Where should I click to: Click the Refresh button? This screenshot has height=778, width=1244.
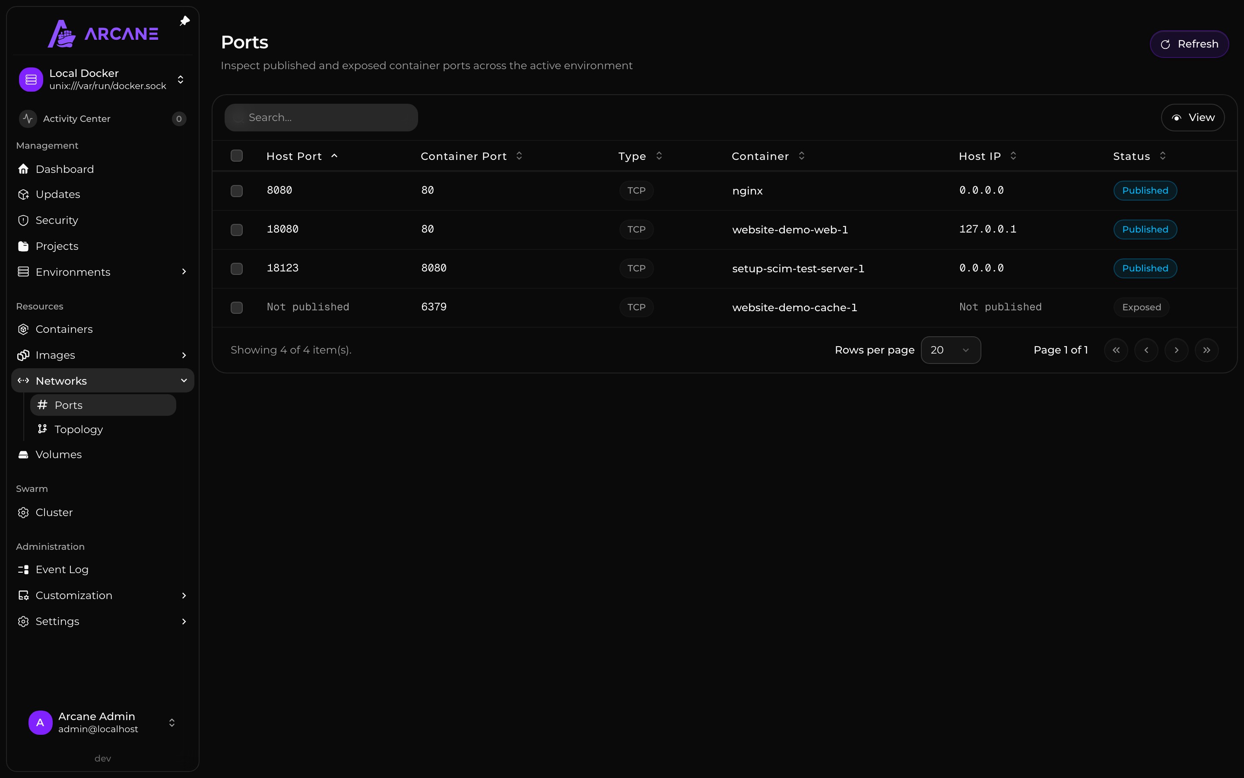coord(1189,44)
